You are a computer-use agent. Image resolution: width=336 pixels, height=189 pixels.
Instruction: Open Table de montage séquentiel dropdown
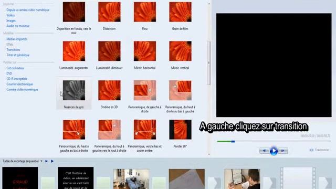click(x=41, y=161)
